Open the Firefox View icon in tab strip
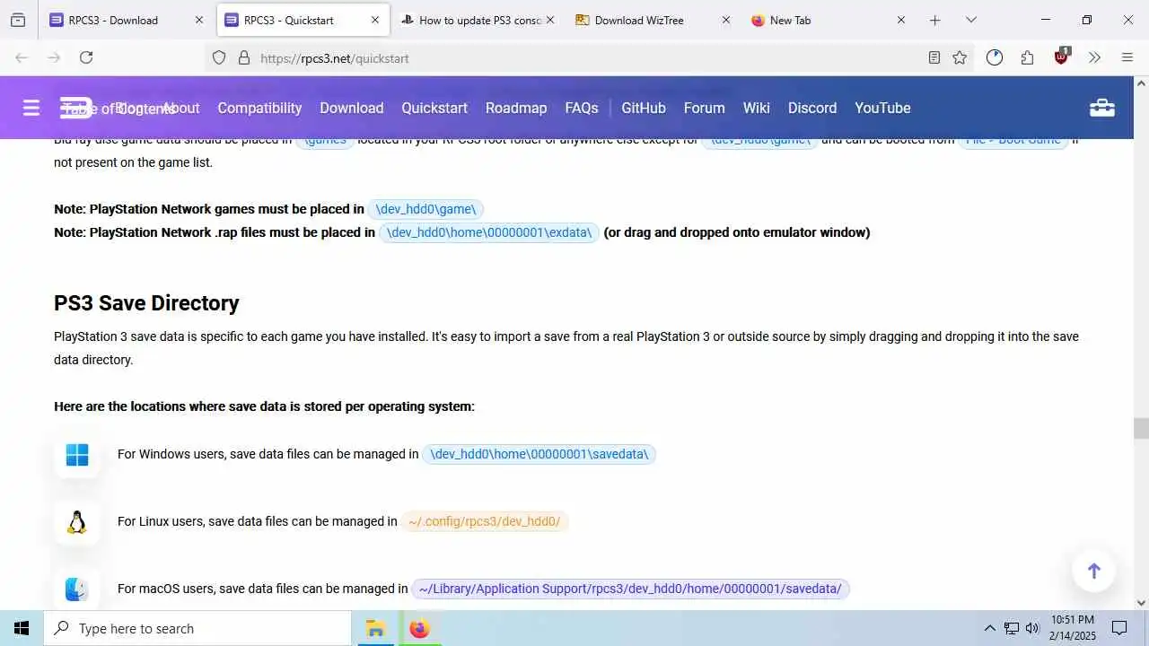 (x=18, y=20)
